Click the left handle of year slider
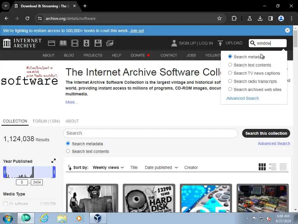298x224 pixels. click(5, 172)
